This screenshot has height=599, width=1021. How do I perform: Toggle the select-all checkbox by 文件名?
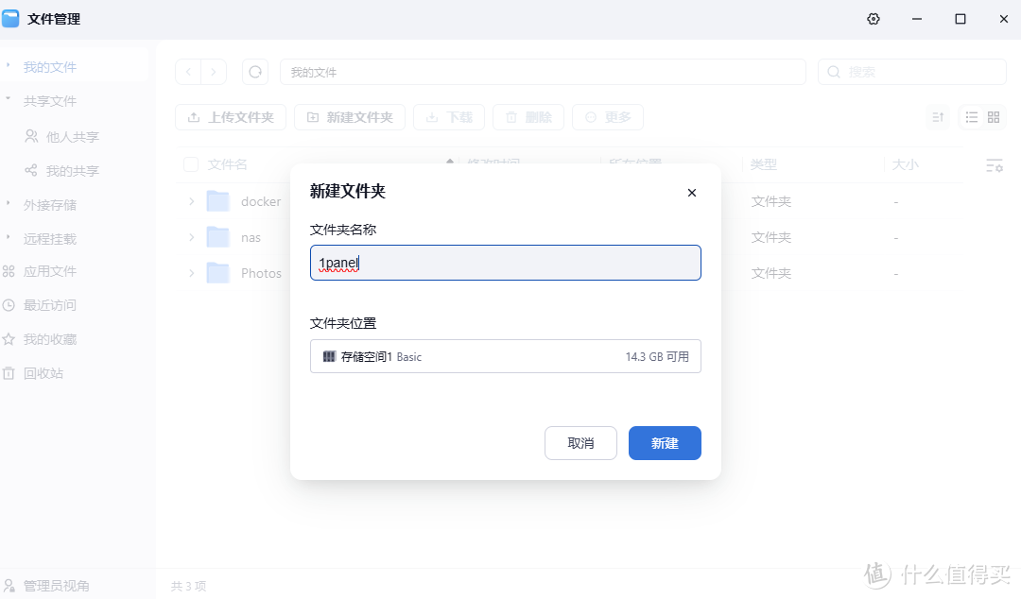(x=191, y=164)
